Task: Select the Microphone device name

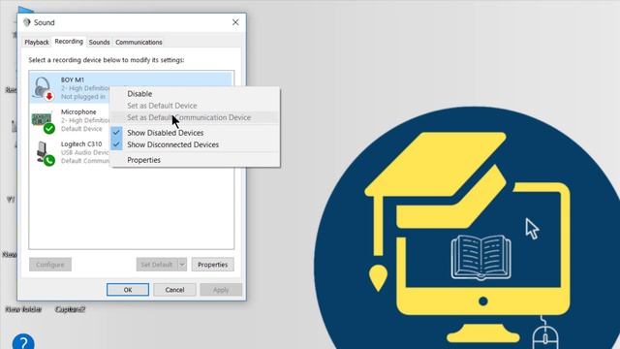Action: 78,112
